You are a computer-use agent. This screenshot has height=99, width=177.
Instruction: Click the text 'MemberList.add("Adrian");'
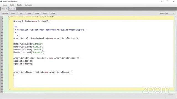29,44
